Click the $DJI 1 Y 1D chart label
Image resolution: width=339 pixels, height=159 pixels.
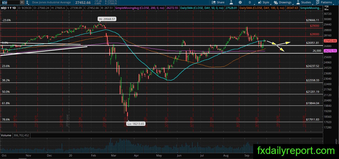pos(8,8)
